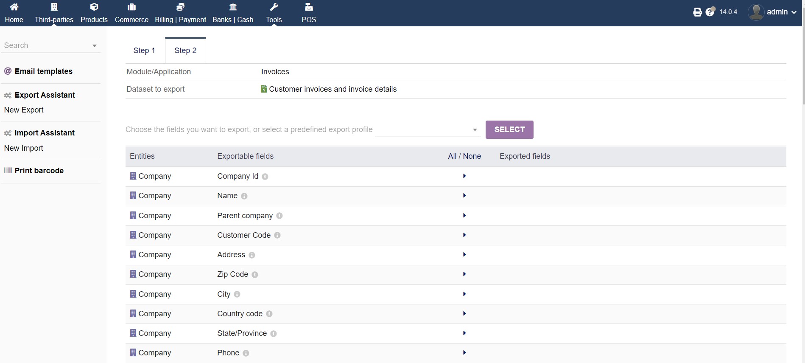Click the print page icon
The height and width of the screenshot is (363, 805).
point(697,12)
